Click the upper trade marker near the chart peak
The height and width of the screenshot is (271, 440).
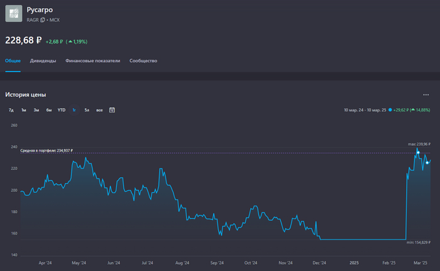pos(418,153)
